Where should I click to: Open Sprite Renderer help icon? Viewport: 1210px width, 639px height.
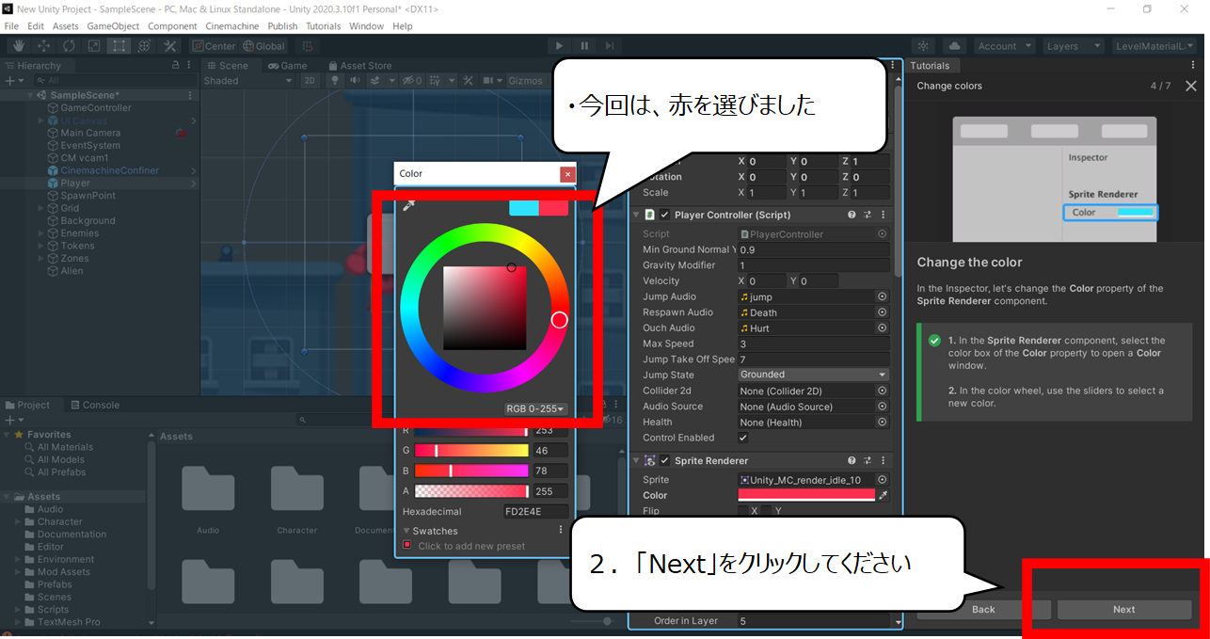(852, 461)
